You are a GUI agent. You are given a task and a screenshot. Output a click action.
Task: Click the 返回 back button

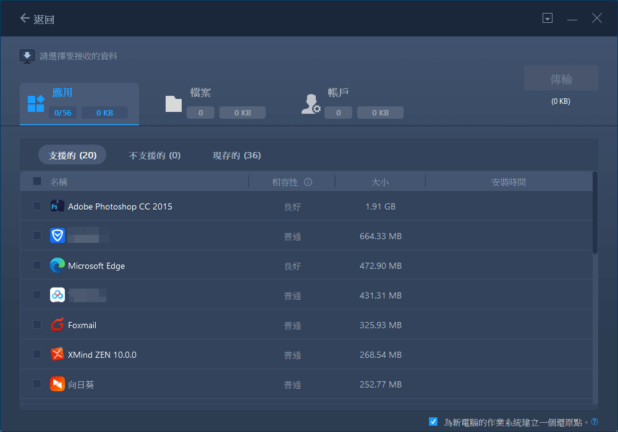coord(37,19)
